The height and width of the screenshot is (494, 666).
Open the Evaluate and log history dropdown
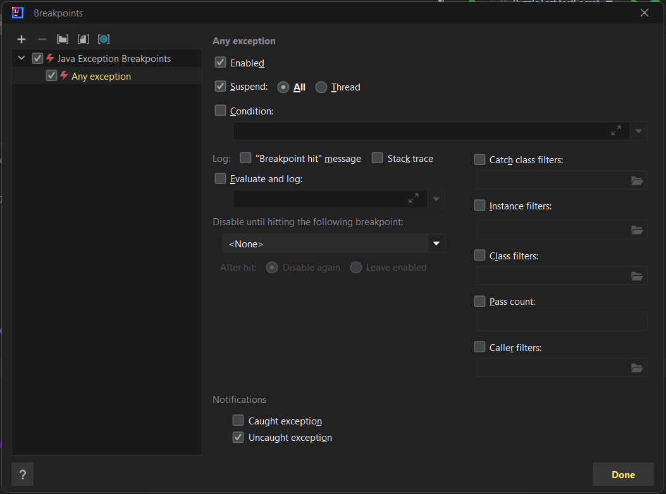coord(436,198)
